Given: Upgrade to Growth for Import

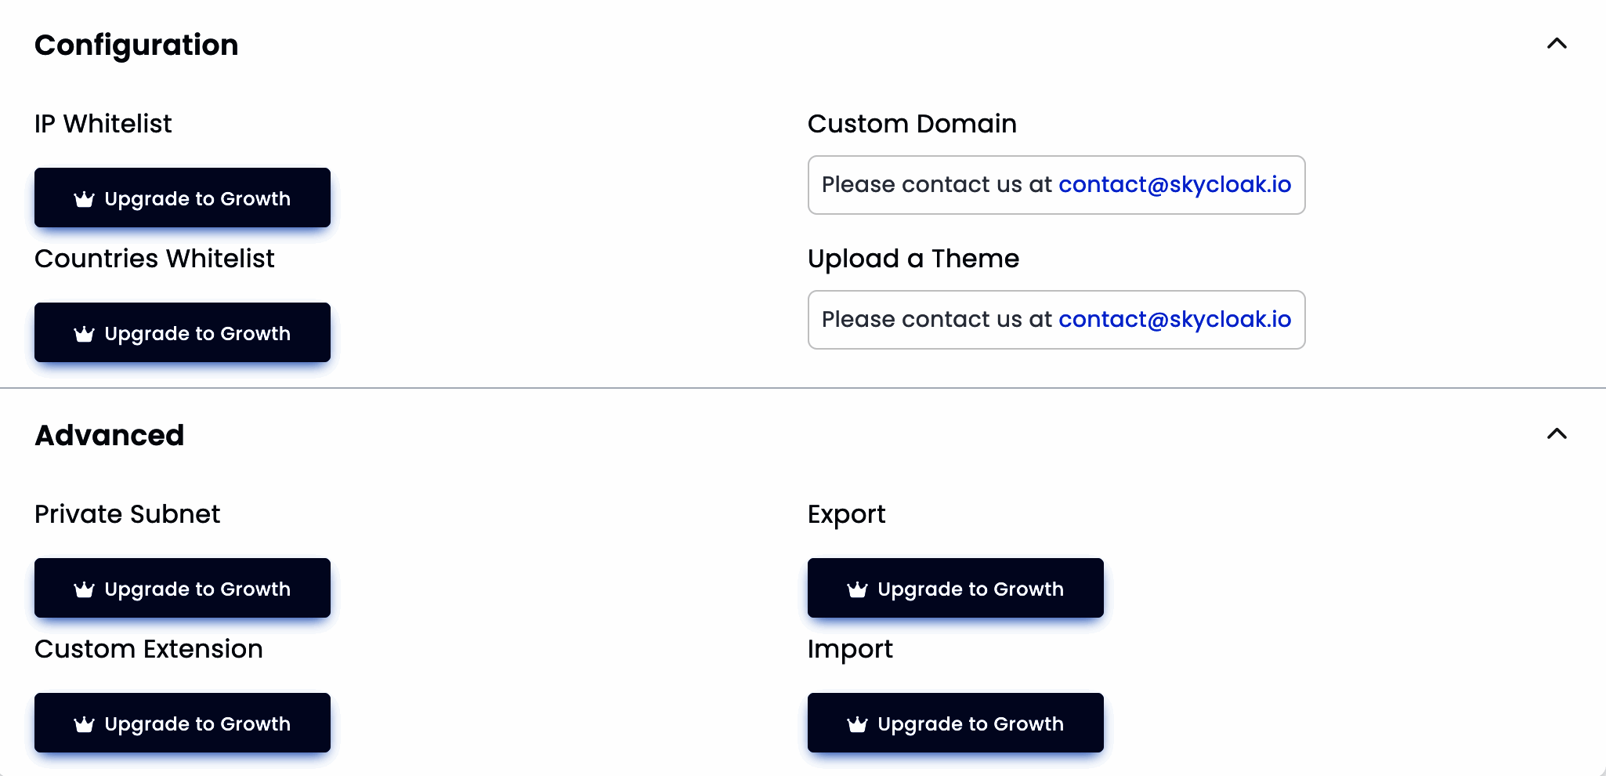Looking at the screenshot, I should (971, 723).
